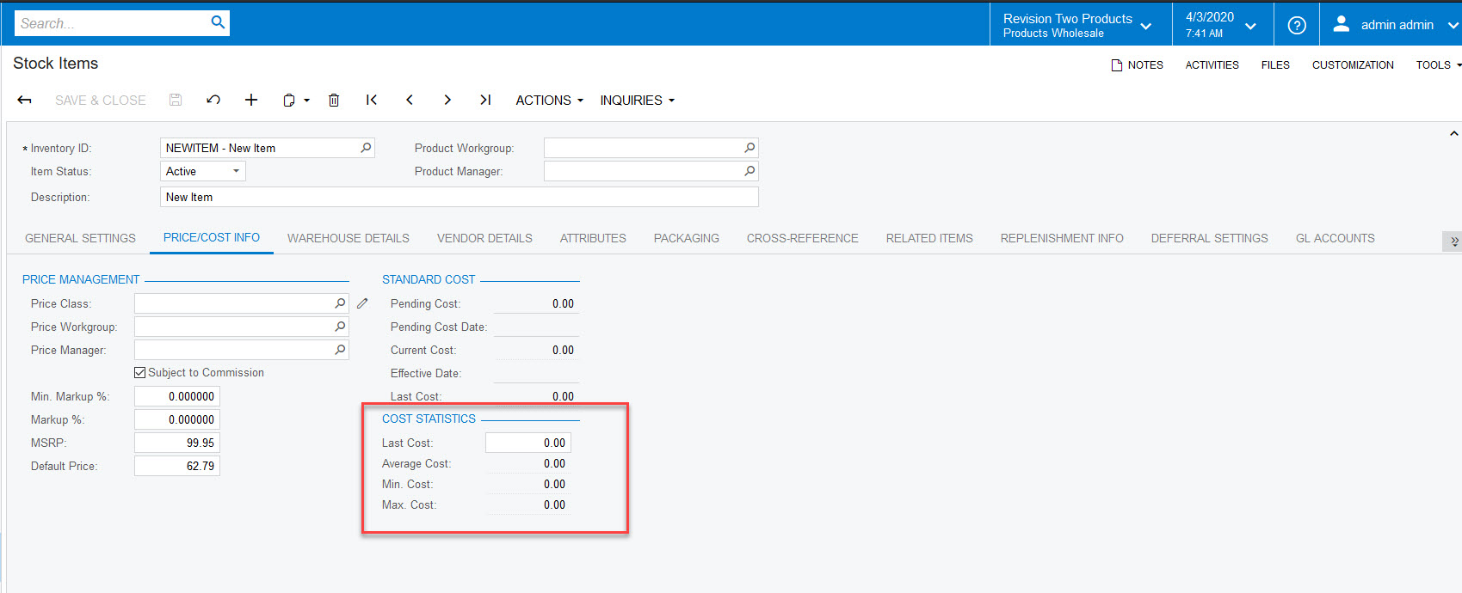Go back with the left arrow icon
Viewport: 1462px width, 593px height.
(x=25, y=101)
